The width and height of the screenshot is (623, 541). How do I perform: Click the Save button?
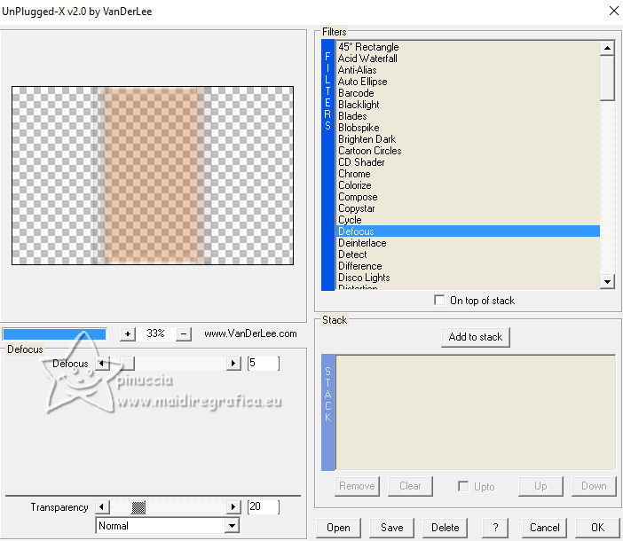click(391, 528)
